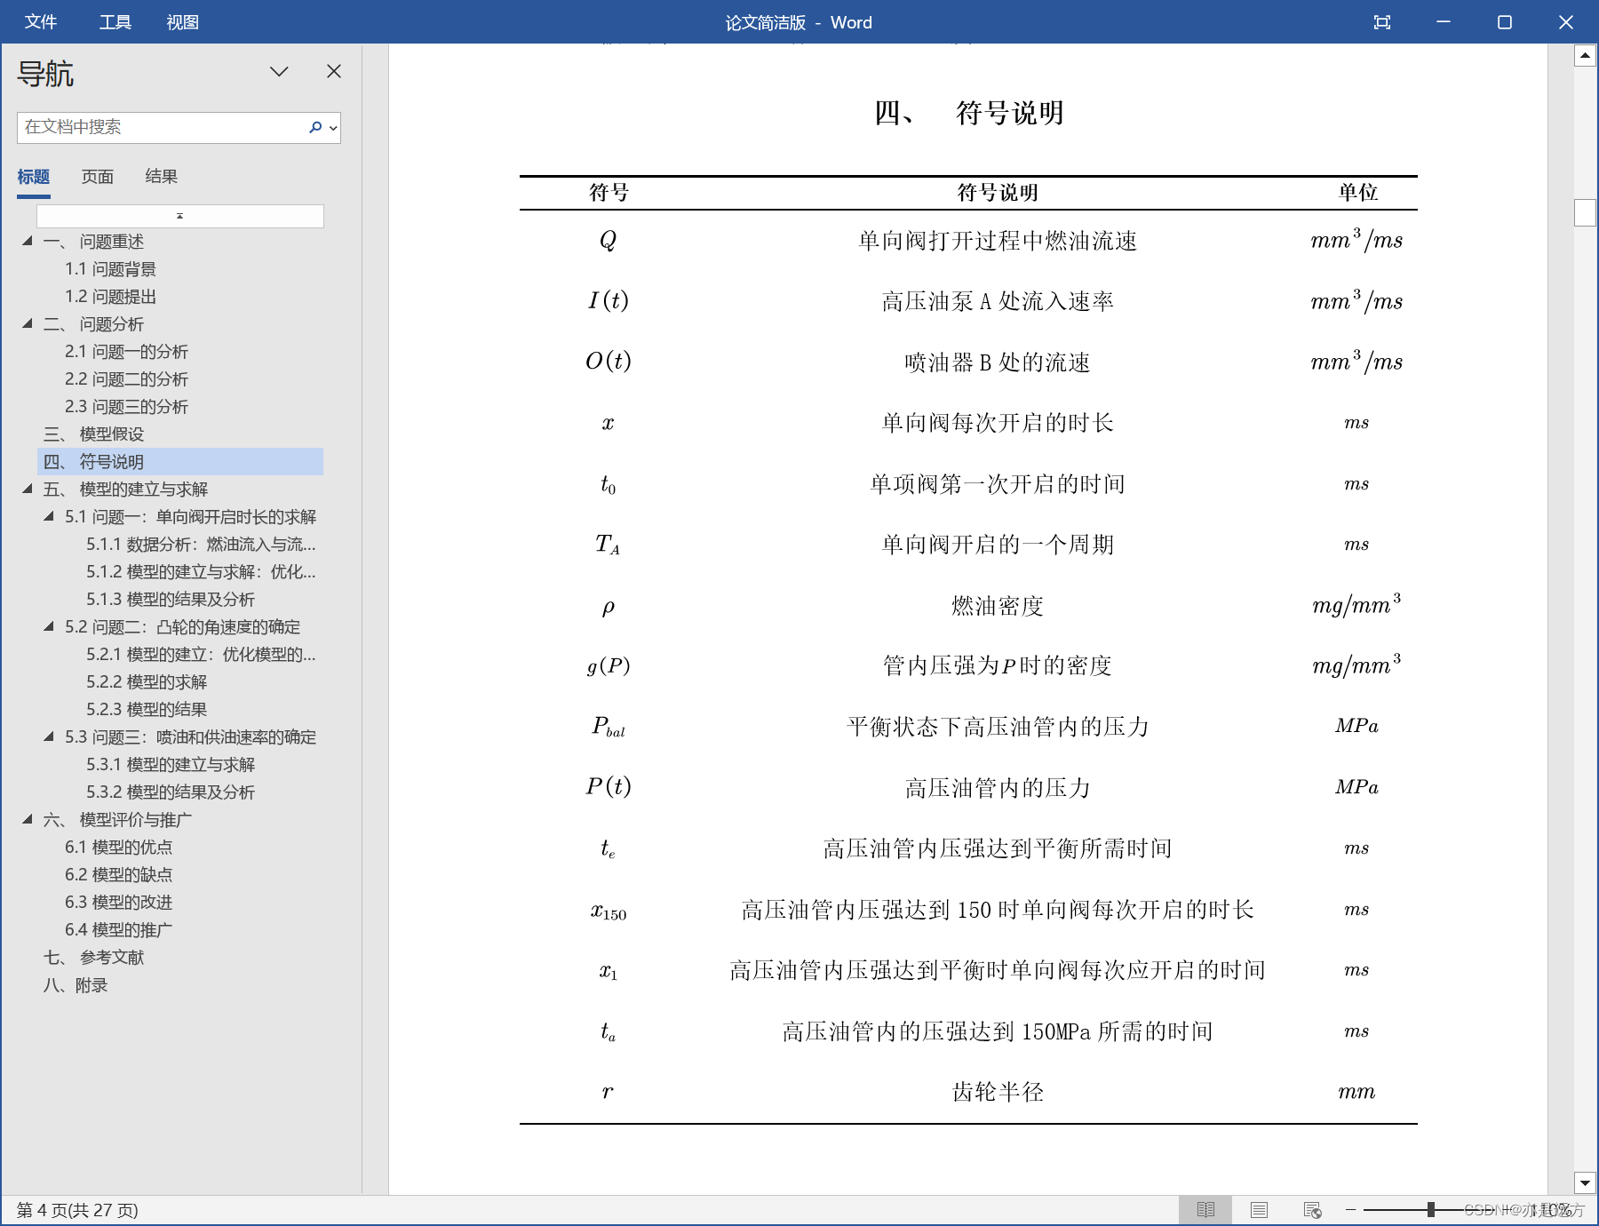Click the vertical scrollbar thumb
Screen dimensions: 1599x1226
(1585, 212)
